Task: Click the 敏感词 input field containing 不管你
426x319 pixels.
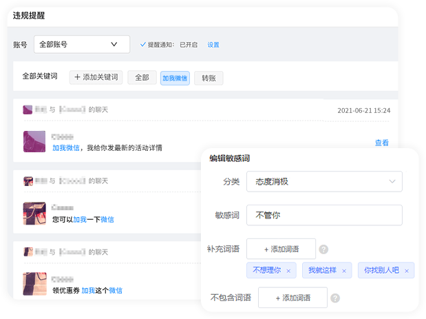Action: [x=324, y=215]
